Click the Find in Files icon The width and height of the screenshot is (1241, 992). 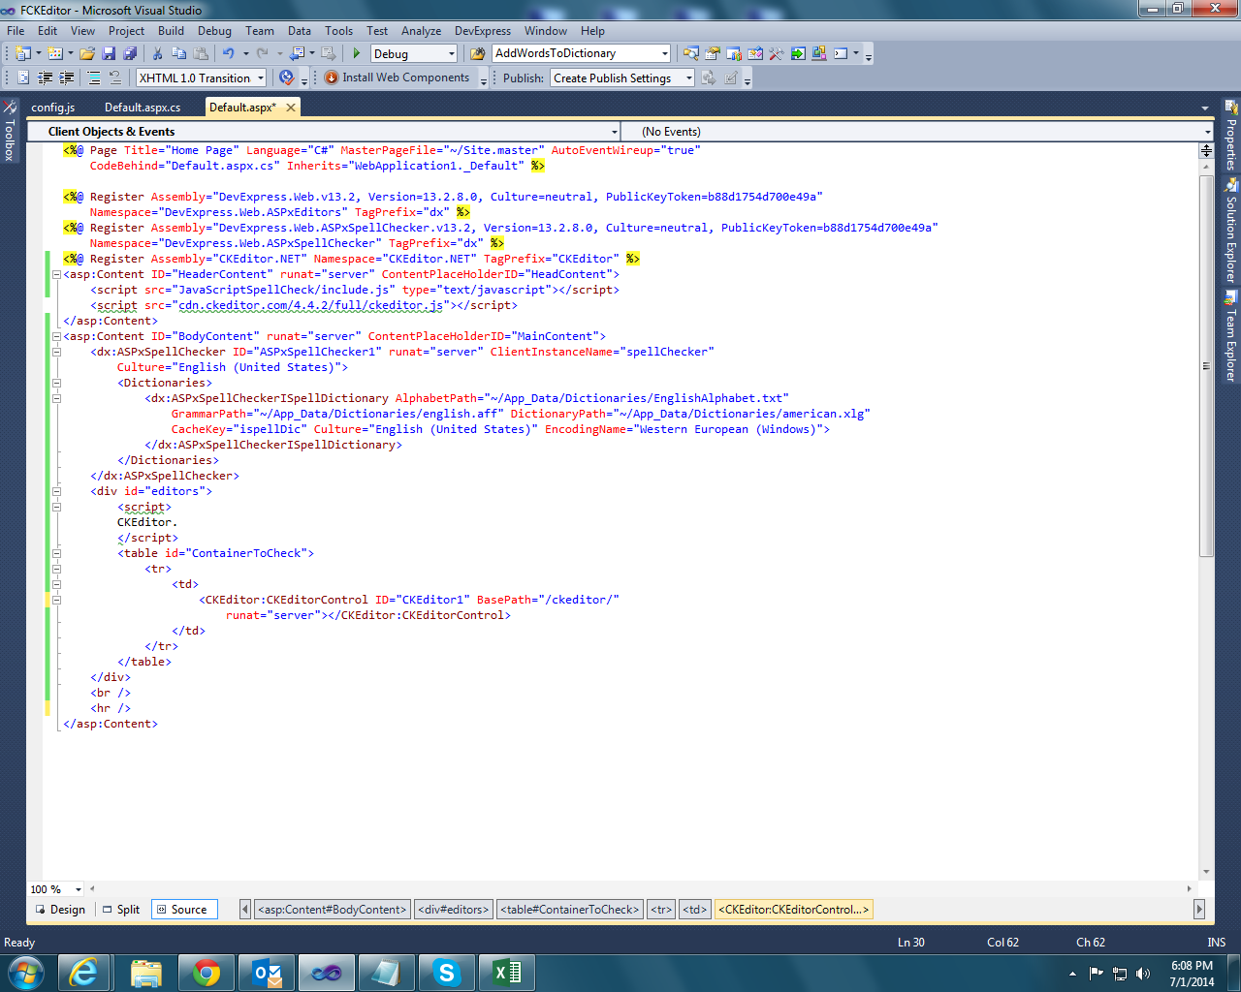coord(477,54)
